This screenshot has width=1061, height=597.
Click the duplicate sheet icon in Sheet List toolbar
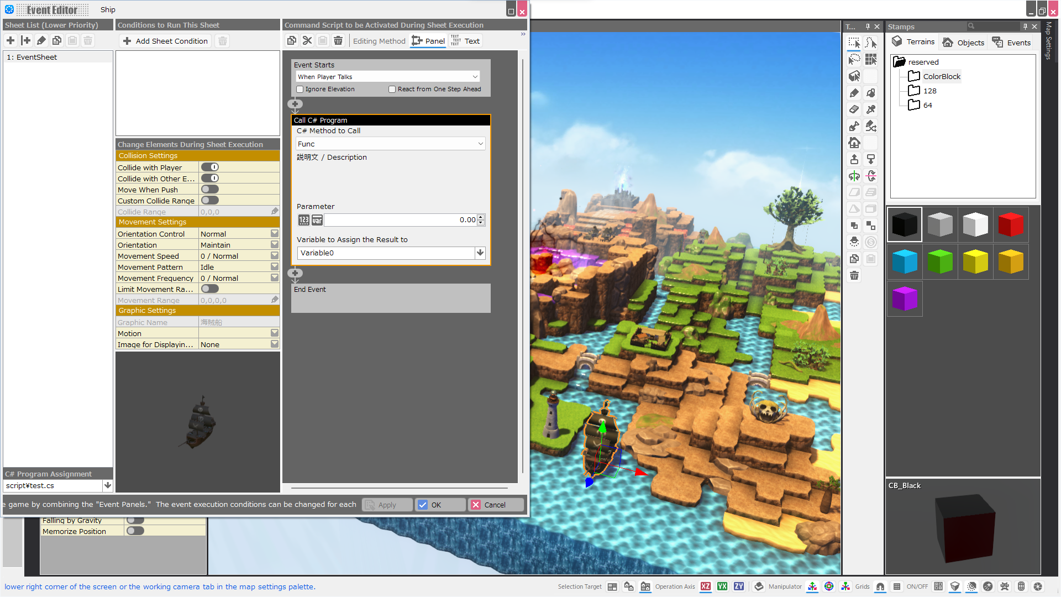coord(57,40)
